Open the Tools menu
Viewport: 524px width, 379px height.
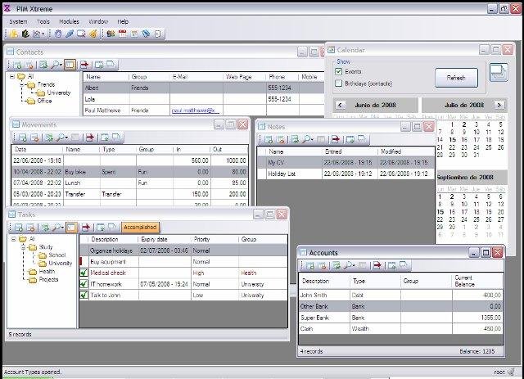43,20
